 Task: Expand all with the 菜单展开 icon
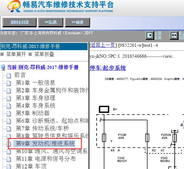2,54
